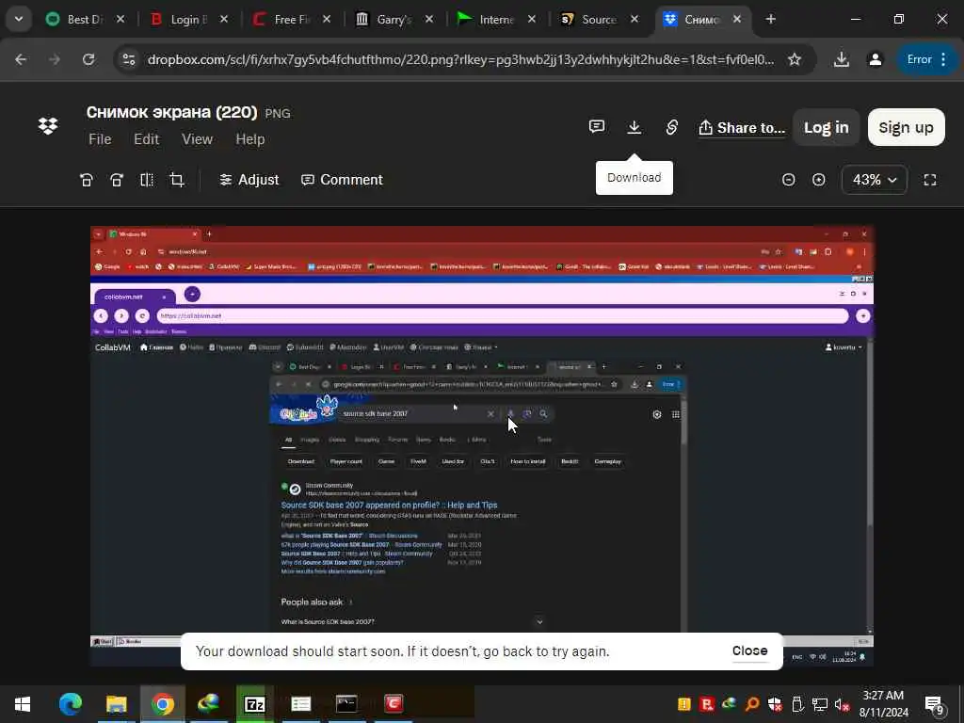Image resolution: width=964 pixels, height=723 pixels.
Task: Click the Dropbox logo icon
Action: coord(48,126)
